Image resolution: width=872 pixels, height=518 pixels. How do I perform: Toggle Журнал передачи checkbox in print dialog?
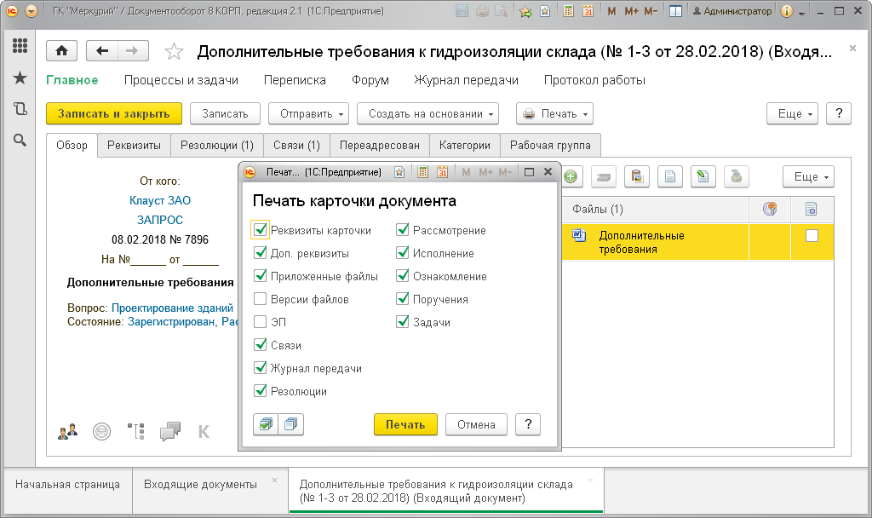click(x=261, y=368)
